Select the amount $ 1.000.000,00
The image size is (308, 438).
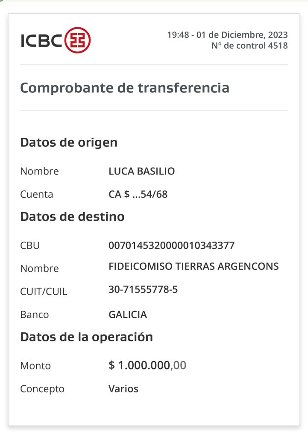(x=147, y=365)
